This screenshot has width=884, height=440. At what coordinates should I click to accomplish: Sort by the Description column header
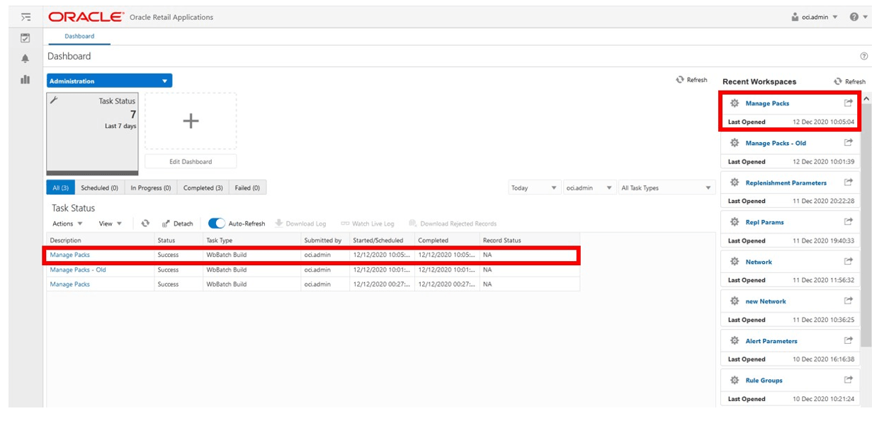pyautogui.click(x=101, y=241)
